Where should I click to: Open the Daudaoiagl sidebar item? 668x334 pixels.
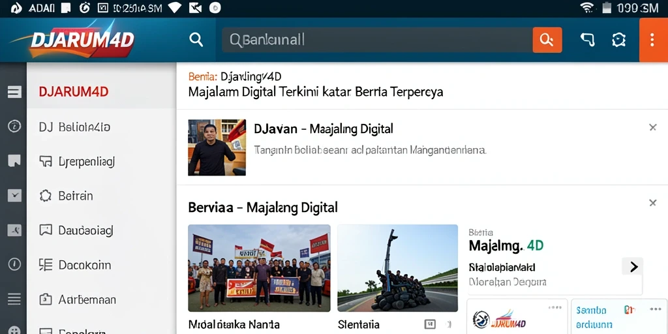101,230
